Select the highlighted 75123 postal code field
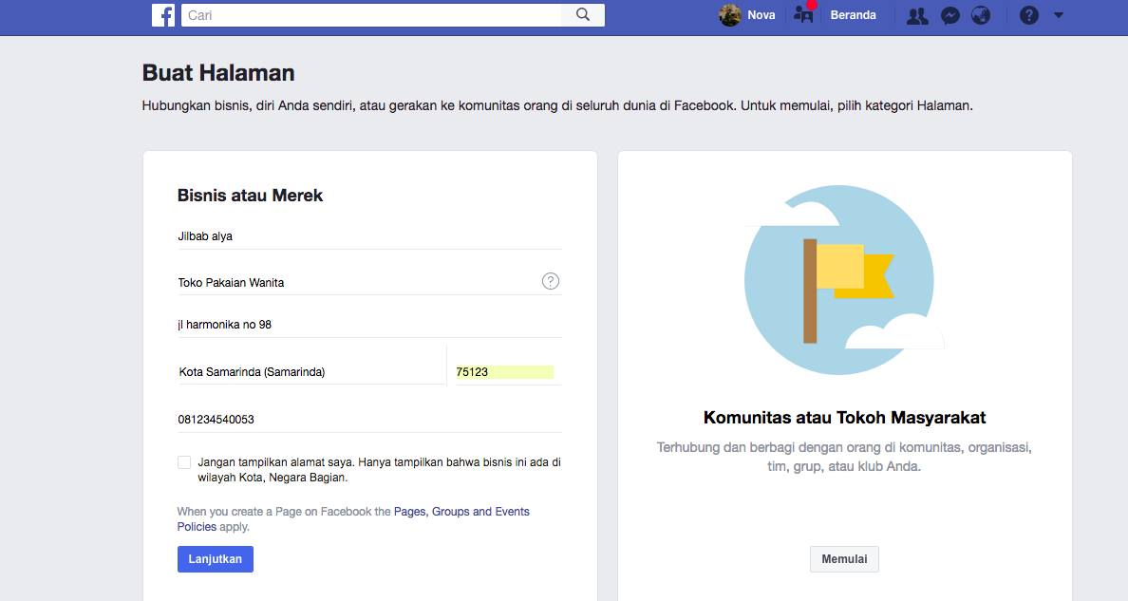Image resolution: width=1128 pixels, height=601 pixels. (504, 371)
